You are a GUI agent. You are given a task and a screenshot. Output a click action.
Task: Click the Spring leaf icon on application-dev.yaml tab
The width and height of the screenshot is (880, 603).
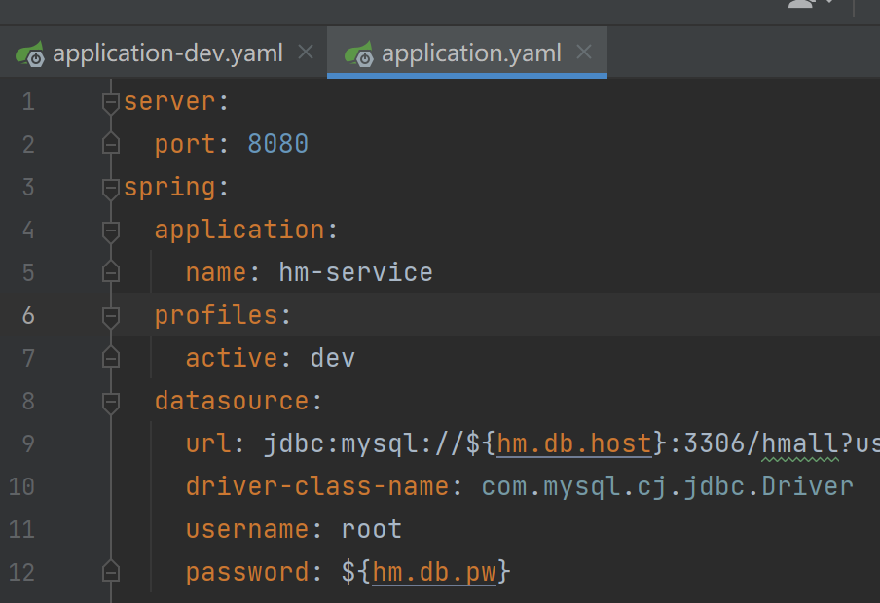click(x=32, y=54)
